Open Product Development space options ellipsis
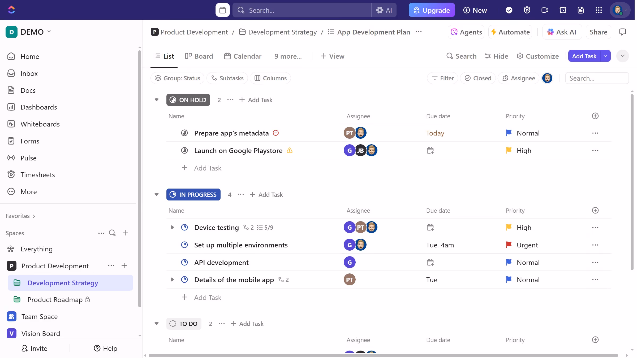Viewport: 637px width, 358px height. tap(111, 266)
